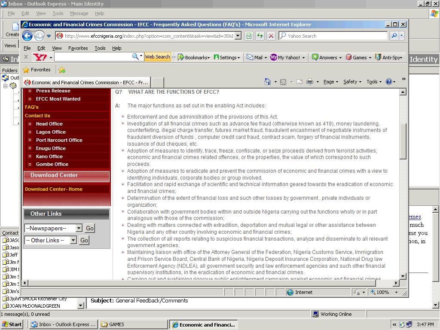Open the Message menu in Outlook Express
Image resolution: width=440 pixels, height=330 pixels.
click(x=79, y=13)
